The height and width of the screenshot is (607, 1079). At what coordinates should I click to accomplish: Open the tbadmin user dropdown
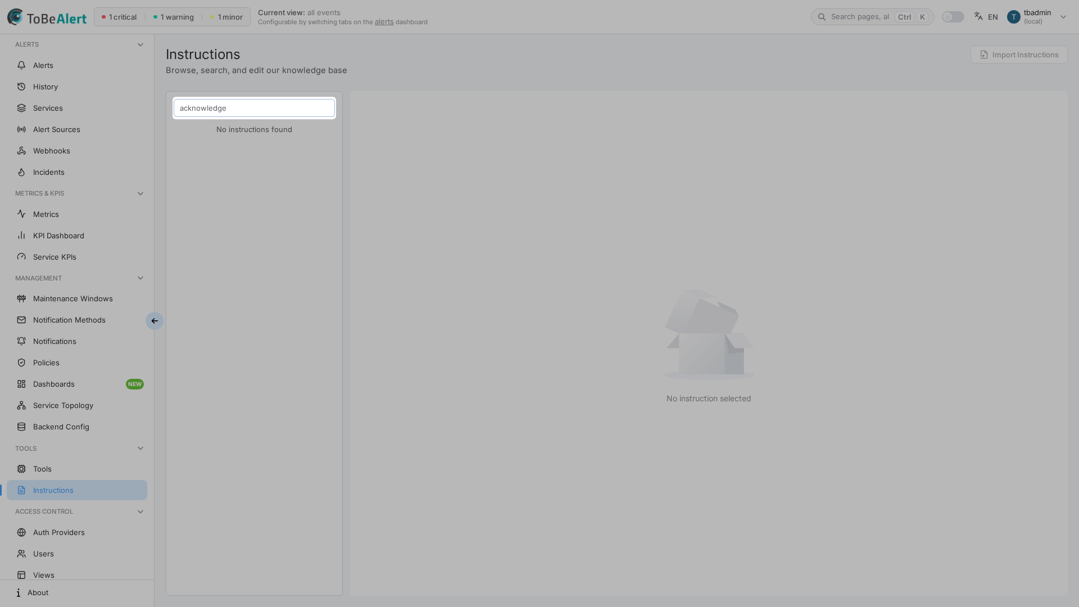(1037, 17)
